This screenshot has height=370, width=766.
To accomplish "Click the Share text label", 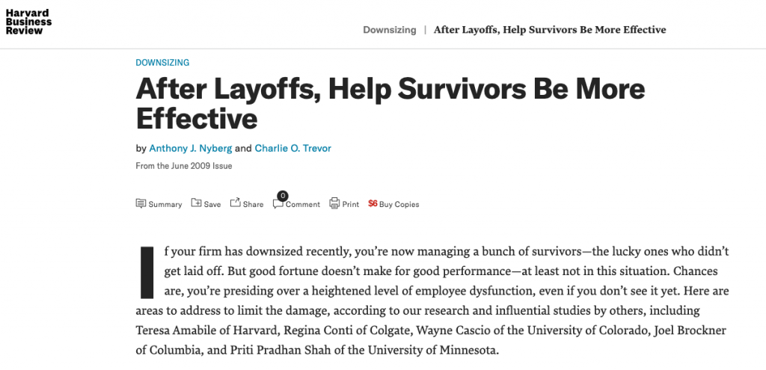I will point(253,205).
